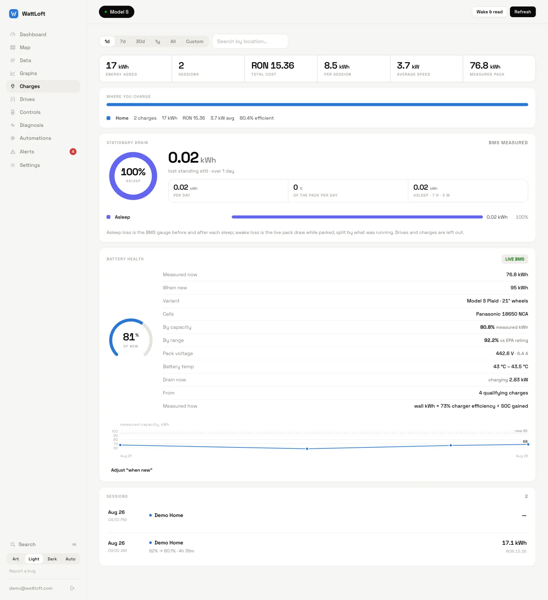Click the red alerts badge showing 4
This screenshot has width=548, height=600.
pyautogui.click(x=73, y=152)
